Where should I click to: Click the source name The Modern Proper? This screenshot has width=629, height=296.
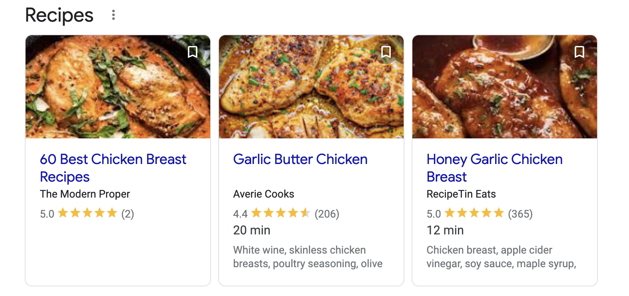coord(85,194)
